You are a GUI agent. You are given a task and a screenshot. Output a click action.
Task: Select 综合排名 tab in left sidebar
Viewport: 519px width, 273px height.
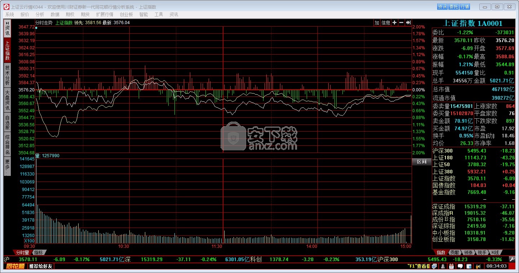[x=7, y=144]
